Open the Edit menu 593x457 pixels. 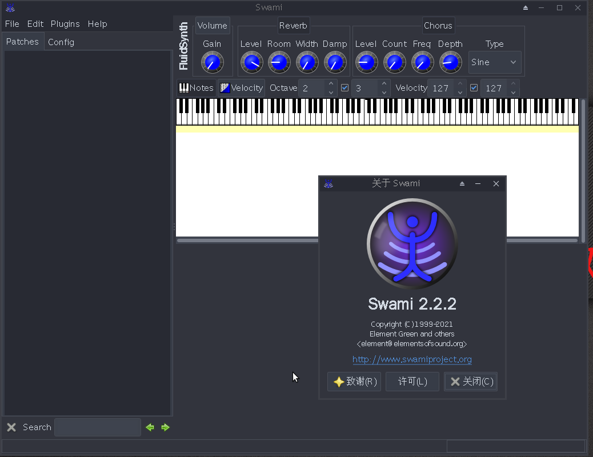tap(35, 24)
